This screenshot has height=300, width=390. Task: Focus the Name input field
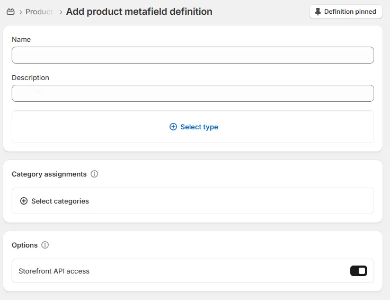click(193, 55)
